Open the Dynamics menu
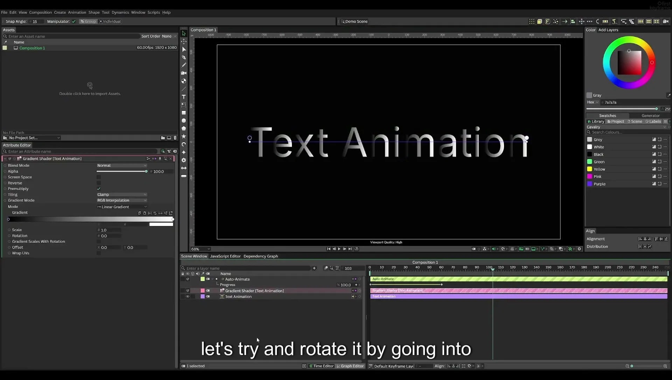Viewport: 672px width, 380px height. click(x=120, y=12)
